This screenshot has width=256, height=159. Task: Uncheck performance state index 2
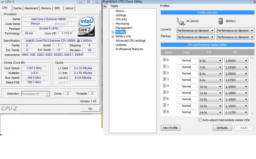[164, 73]
